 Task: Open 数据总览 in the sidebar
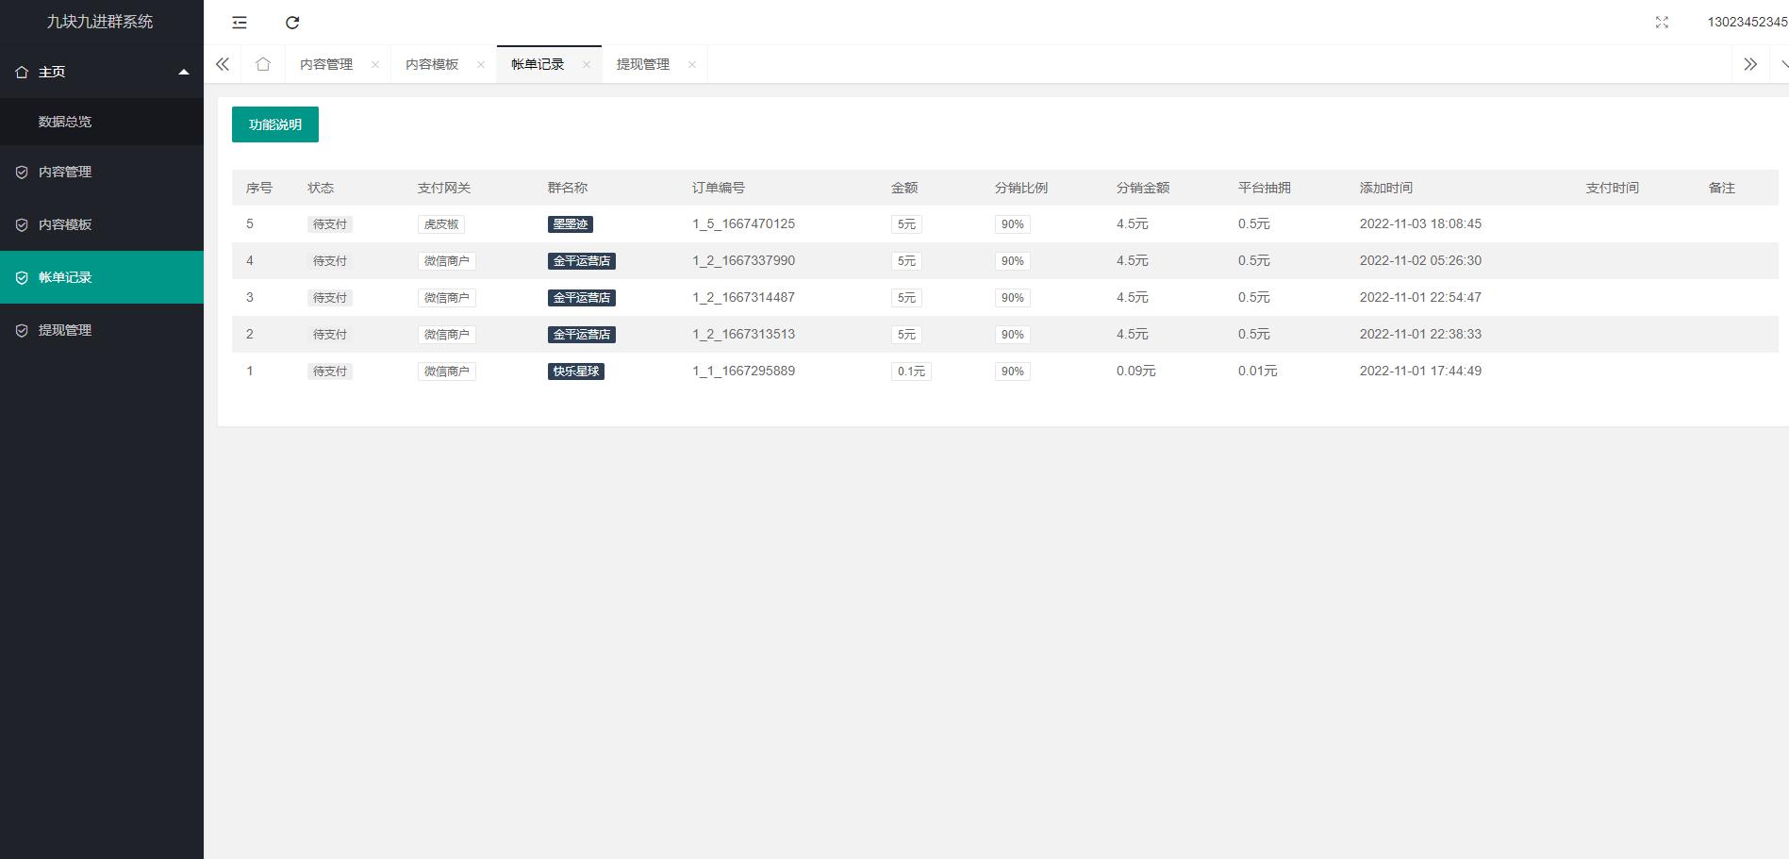[65, 122]
